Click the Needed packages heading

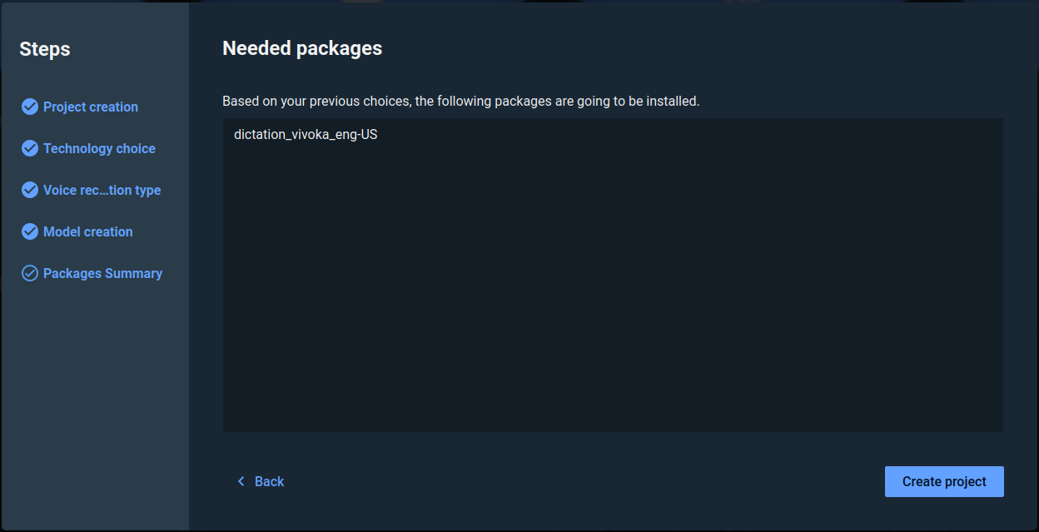coord(302,48)
